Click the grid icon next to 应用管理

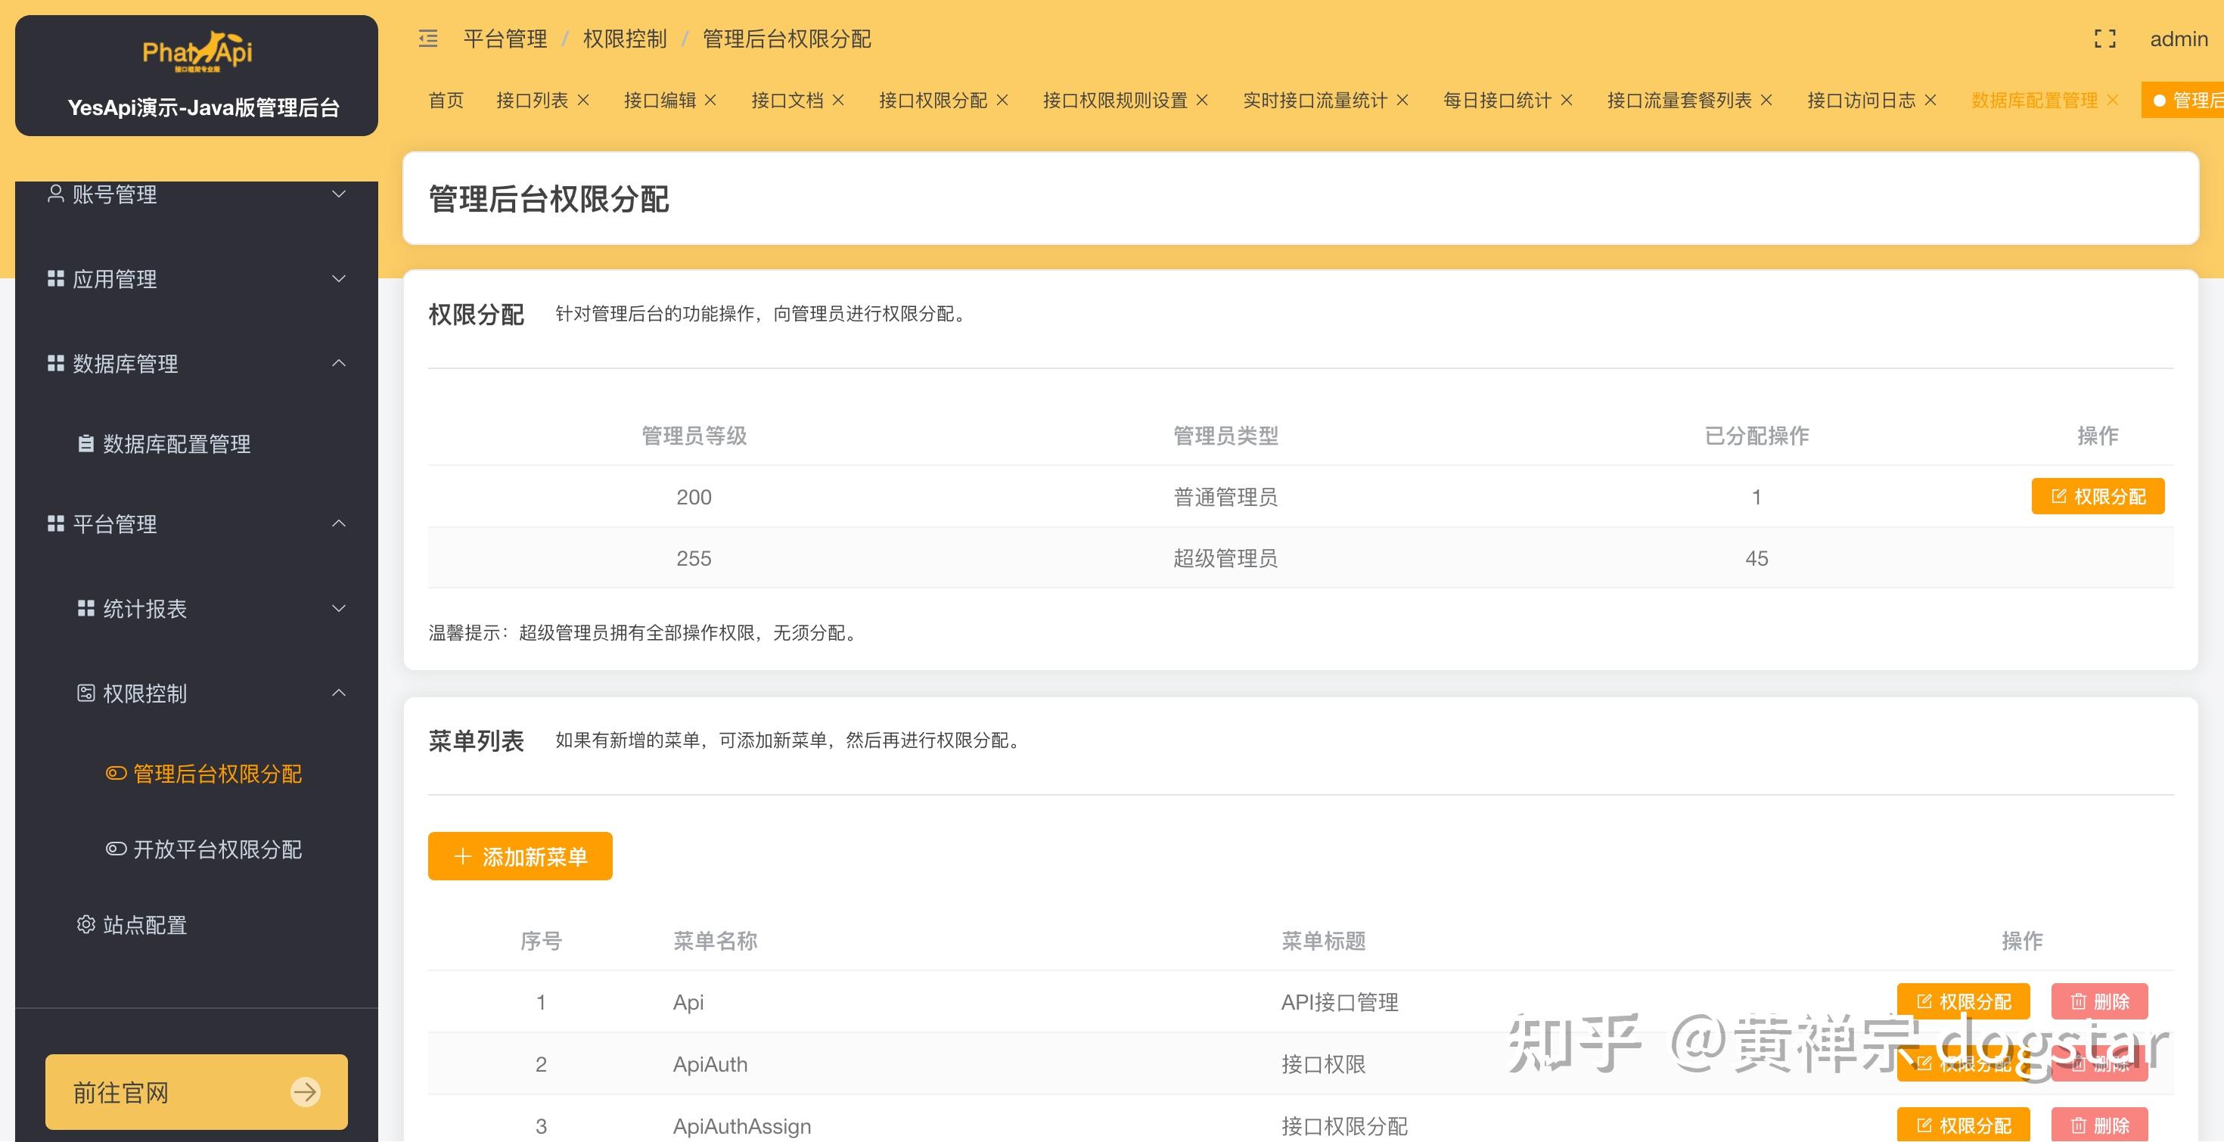[x=54, y=278]
